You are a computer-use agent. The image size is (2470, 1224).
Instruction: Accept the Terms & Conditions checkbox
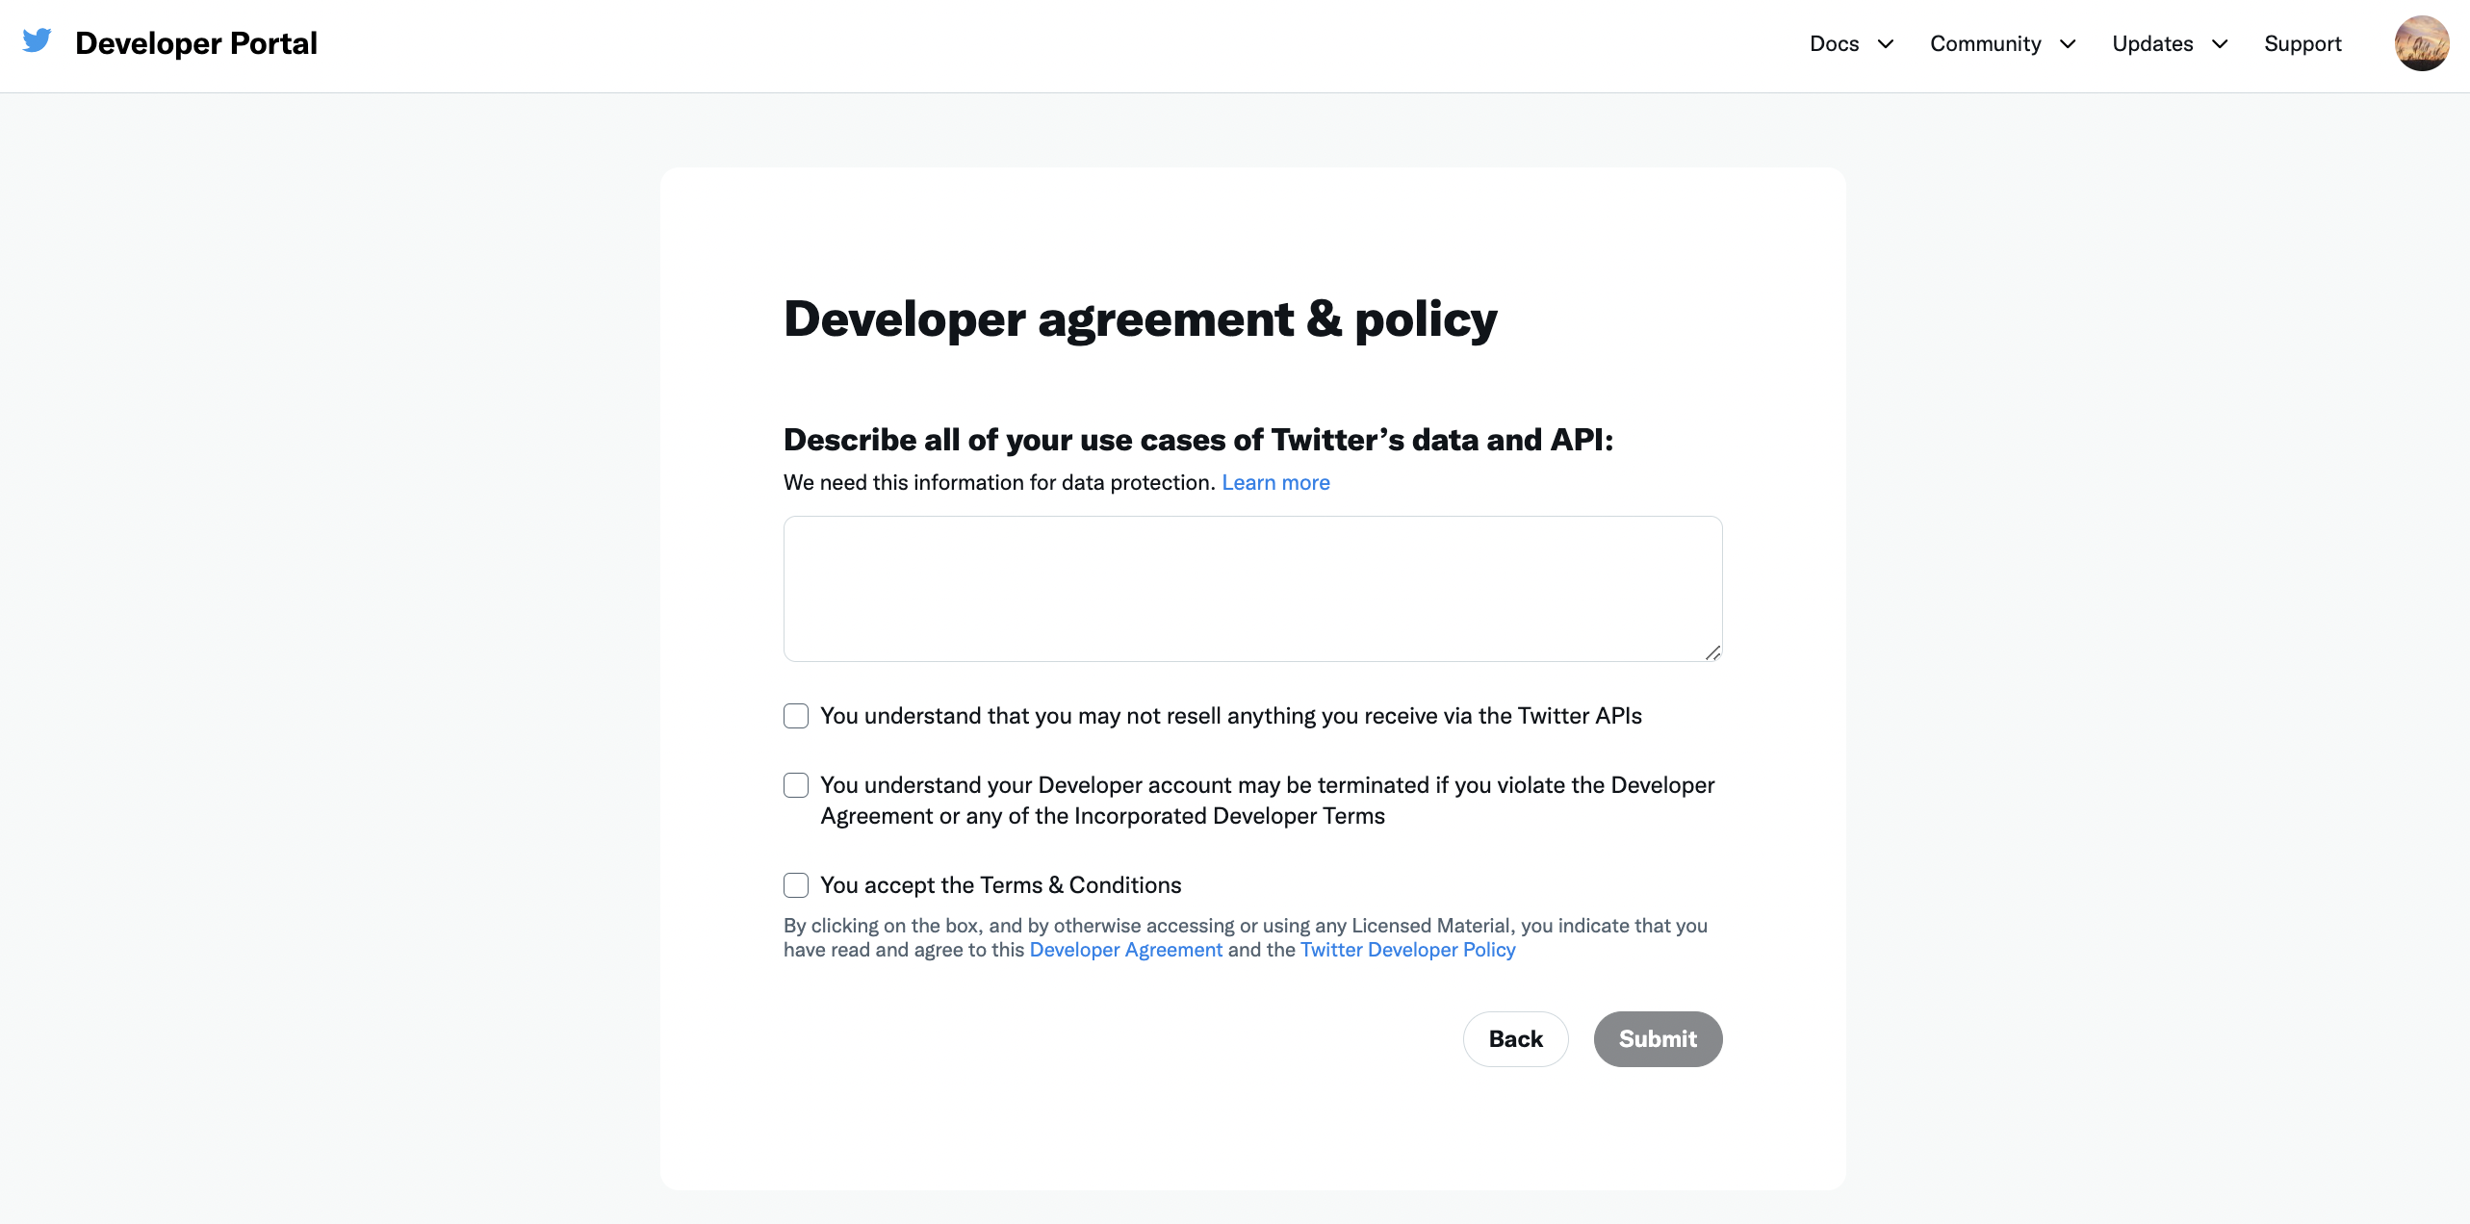click(x=796, y=885)
